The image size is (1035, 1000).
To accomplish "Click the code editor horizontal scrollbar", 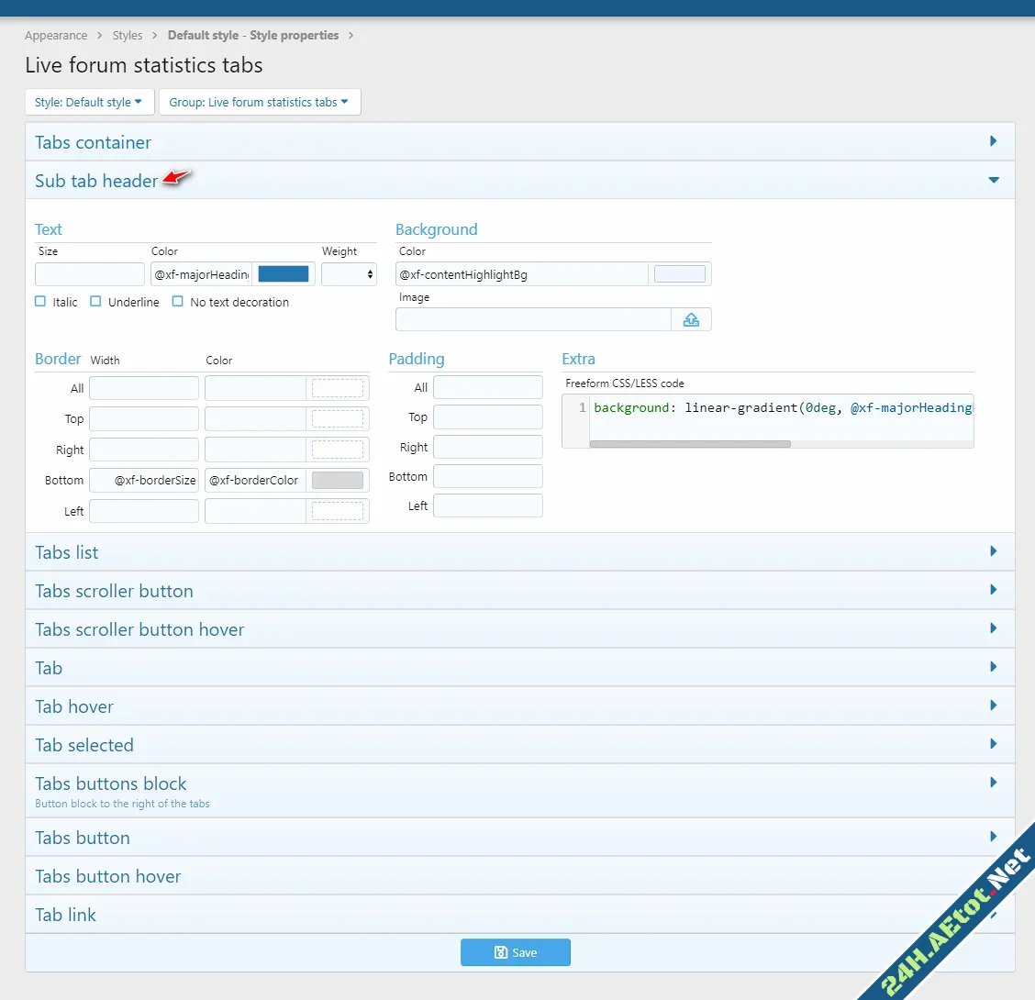I will [690, 443].
